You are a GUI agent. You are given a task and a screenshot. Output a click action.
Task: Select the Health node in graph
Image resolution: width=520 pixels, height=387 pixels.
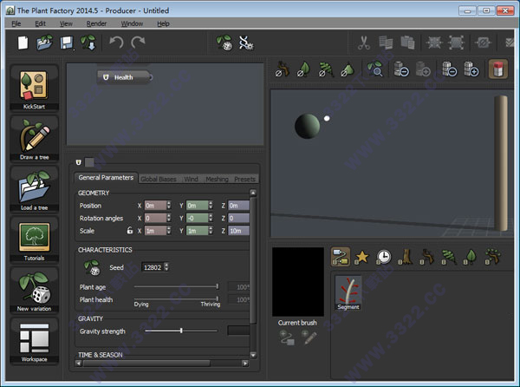(124, 77)
